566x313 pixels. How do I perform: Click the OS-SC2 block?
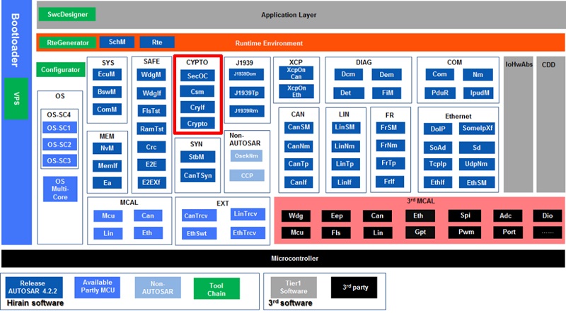click(59, 145)
